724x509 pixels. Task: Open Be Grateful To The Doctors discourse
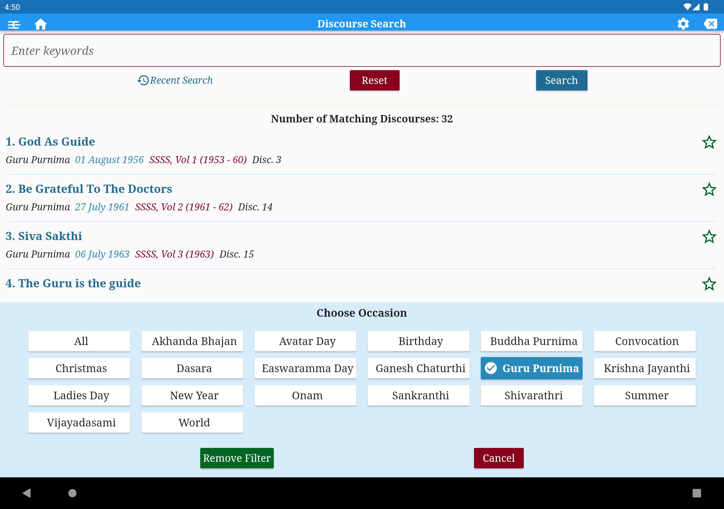click(x=89, y=189)
